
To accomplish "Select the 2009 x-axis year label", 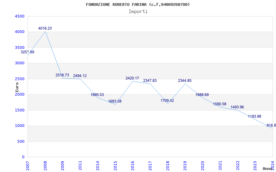I will tap(63, 166).
